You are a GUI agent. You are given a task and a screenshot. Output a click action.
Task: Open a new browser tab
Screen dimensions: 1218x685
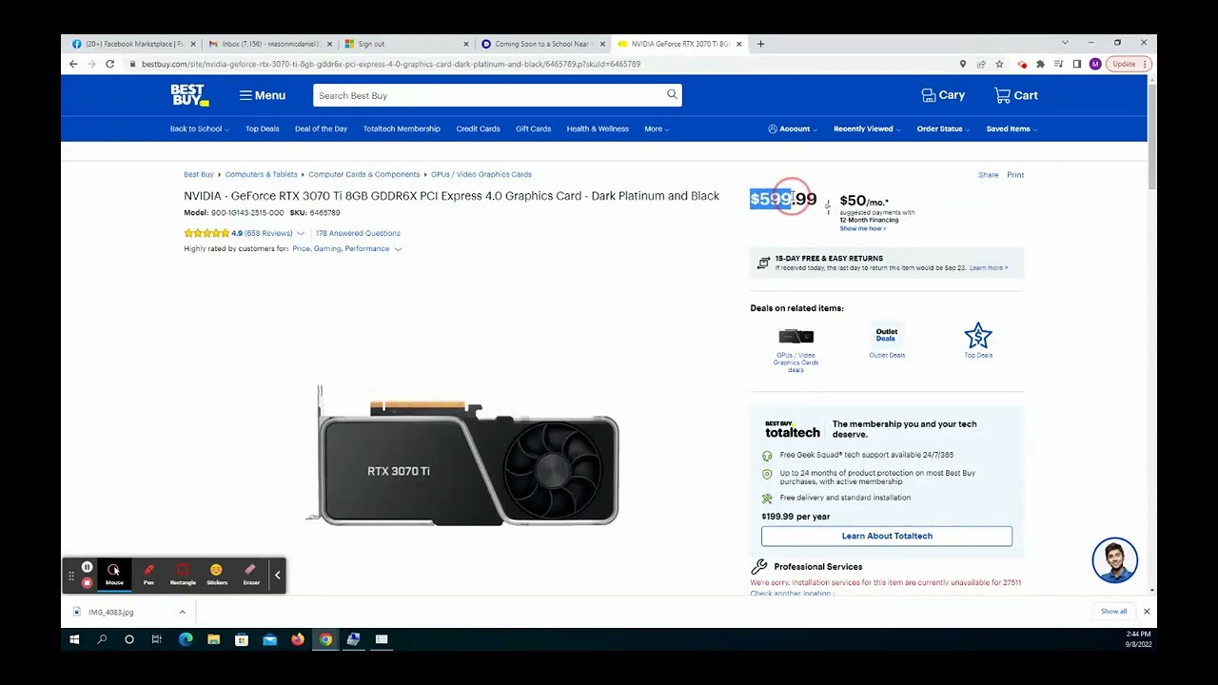click(x=761, y=44)
